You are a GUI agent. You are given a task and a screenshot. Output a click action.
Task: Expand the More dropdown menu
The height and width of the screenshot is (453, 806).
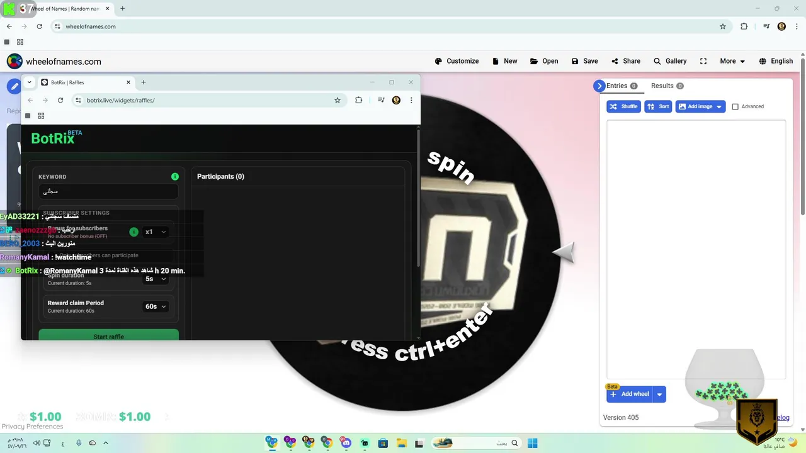pos(732,61)
